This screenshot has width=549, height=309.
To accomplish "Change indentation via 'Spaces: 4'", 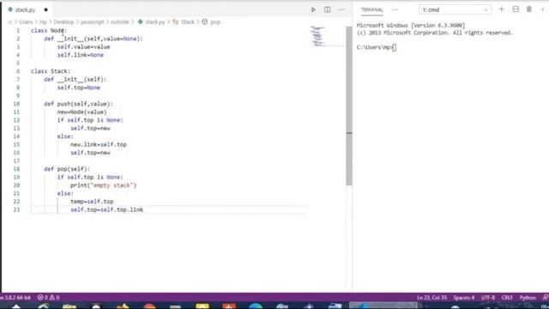I will click(x=464, y=298).
